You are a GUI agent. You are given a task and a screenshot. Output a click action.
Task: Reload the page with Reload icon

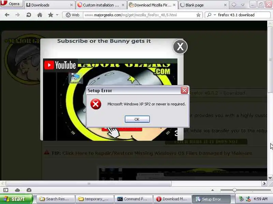[29, 15]
